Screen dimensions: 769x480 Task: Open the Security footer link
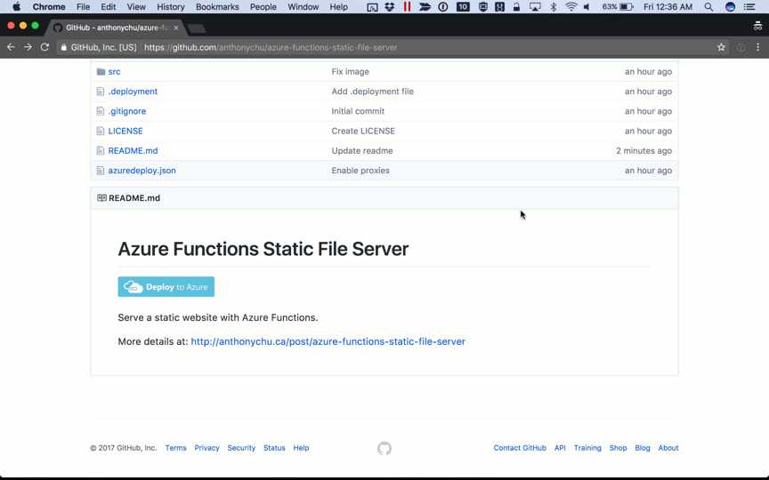pos(241,448)
